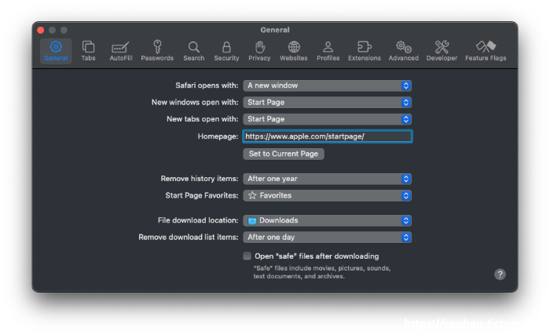Image resolution: width=550 pixels, height=334 pixels.
Task: Switch to the Websites globe pane
Action: 294,51
